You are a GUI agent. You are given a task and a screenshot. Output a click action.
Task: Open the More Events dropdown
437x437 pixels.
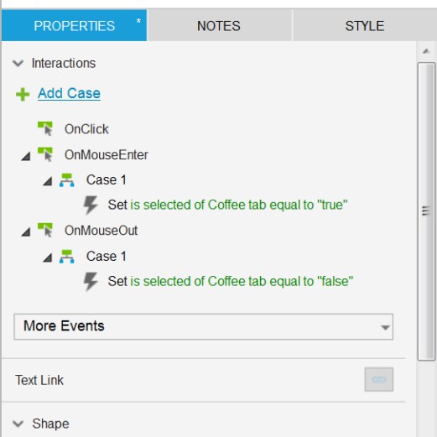pyautogui.click(x=204, y=326)
